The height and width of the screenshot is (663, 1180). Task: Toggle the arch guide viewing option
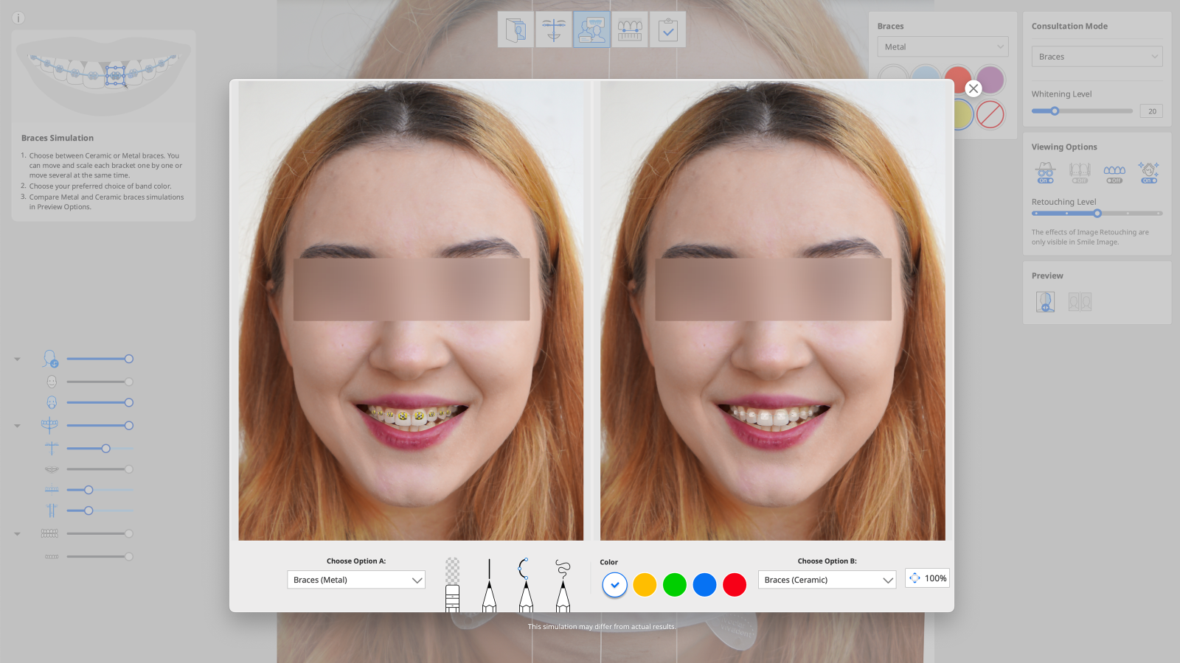click(1080, 173)
